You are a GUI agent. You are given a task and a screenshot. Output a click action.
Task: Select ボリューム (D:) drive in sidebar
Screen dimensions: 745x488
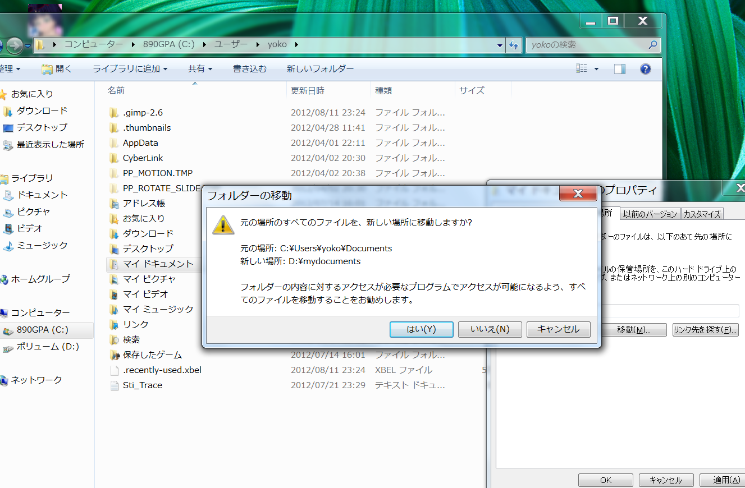(x=47, y=347)
